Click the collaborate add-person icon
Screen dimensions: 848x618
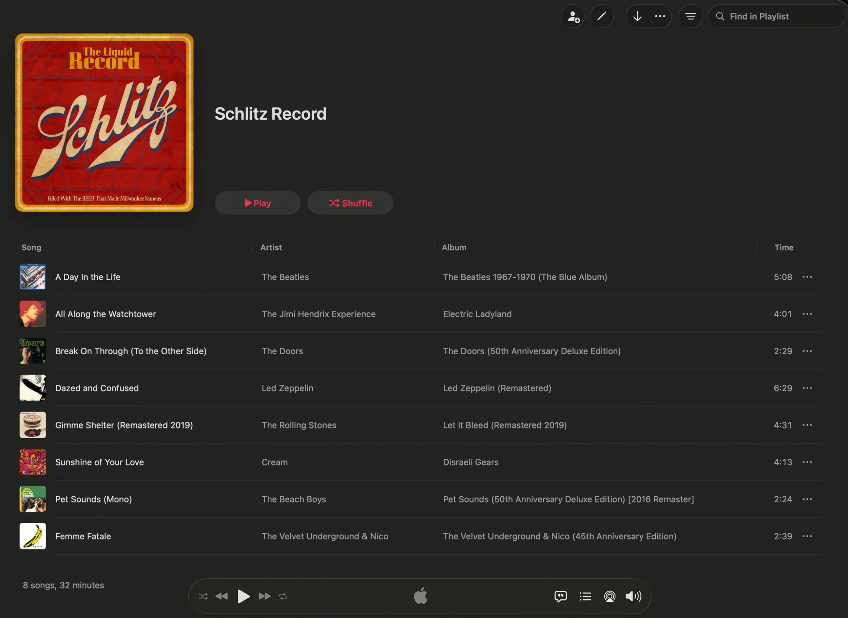(573, 17)
